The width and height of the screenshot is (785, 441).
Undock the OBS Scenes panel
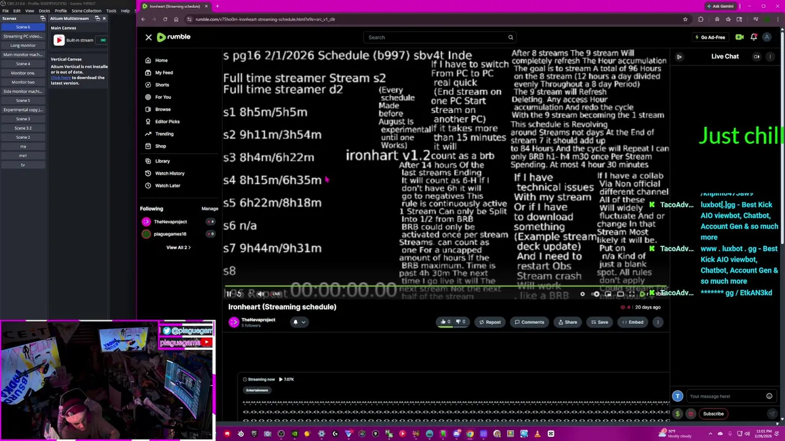43,18
